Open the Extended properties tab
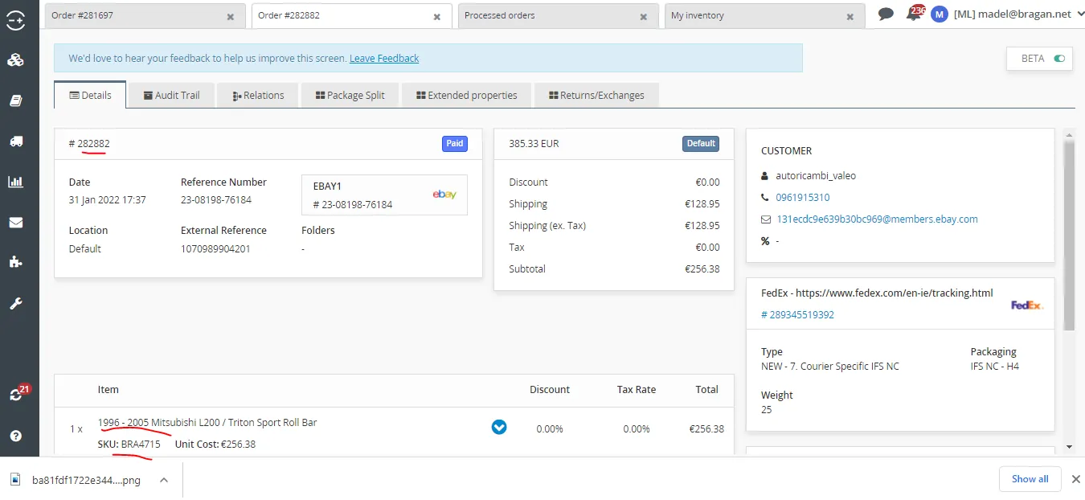 (466, 95)
